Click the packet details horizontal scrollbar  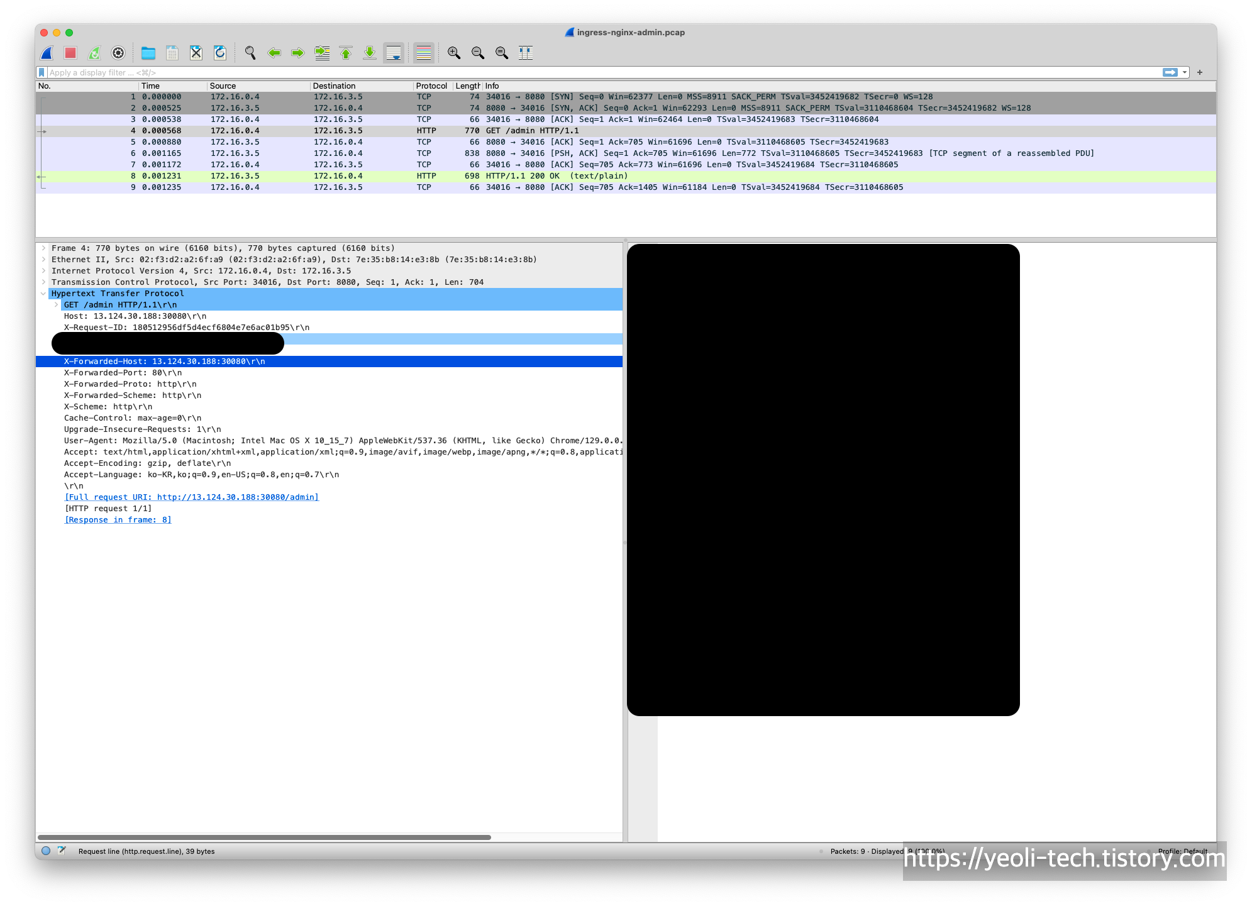[264, 837]
